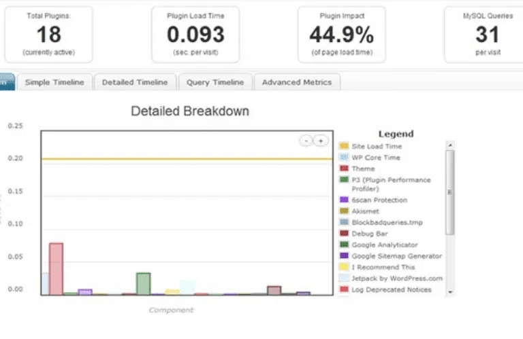Image resolution: width=523 pixels, height=339 pixels.
Task: Toggle the Theme series in legend
Action: tap(344, 168)
